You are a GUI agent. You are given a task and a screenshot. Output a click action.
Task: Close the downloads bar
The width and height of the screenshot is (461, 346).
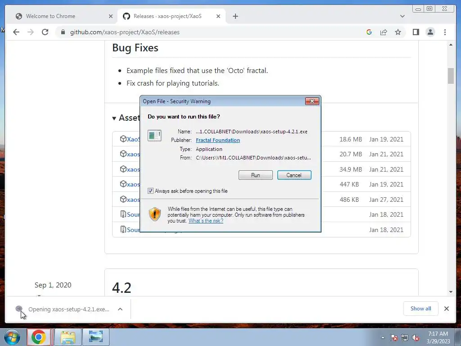[x=447, y=309]
